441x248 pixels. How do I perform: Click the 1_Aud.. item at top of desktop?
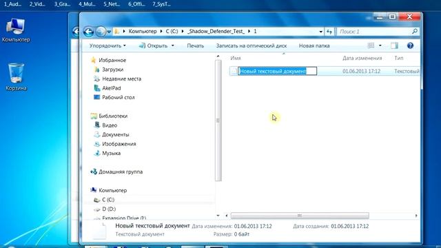tap(12, 4)
